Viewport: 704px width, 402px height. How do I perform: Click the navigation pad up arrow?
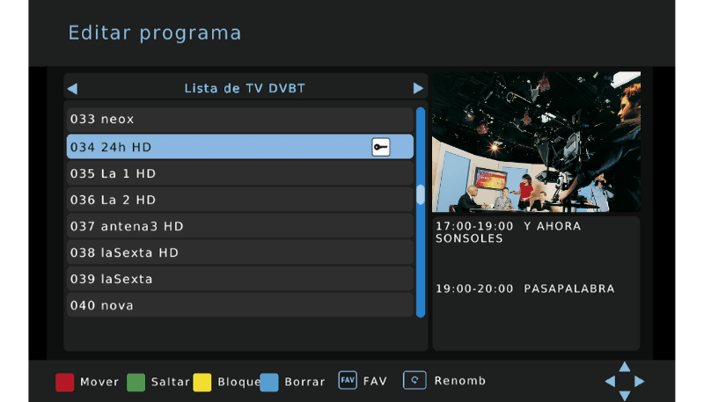tap(625, 367)
